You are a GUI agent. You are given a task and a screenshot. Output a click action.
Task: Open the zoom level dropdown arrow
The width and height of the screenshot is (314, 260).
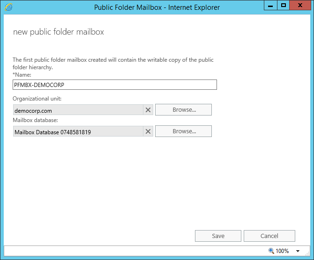click(298, 251)
